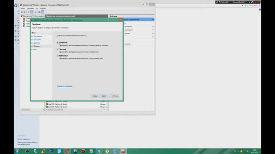275x154 pixels.
Task: Go to Имя wizard step
Action: tap(35, 50)
